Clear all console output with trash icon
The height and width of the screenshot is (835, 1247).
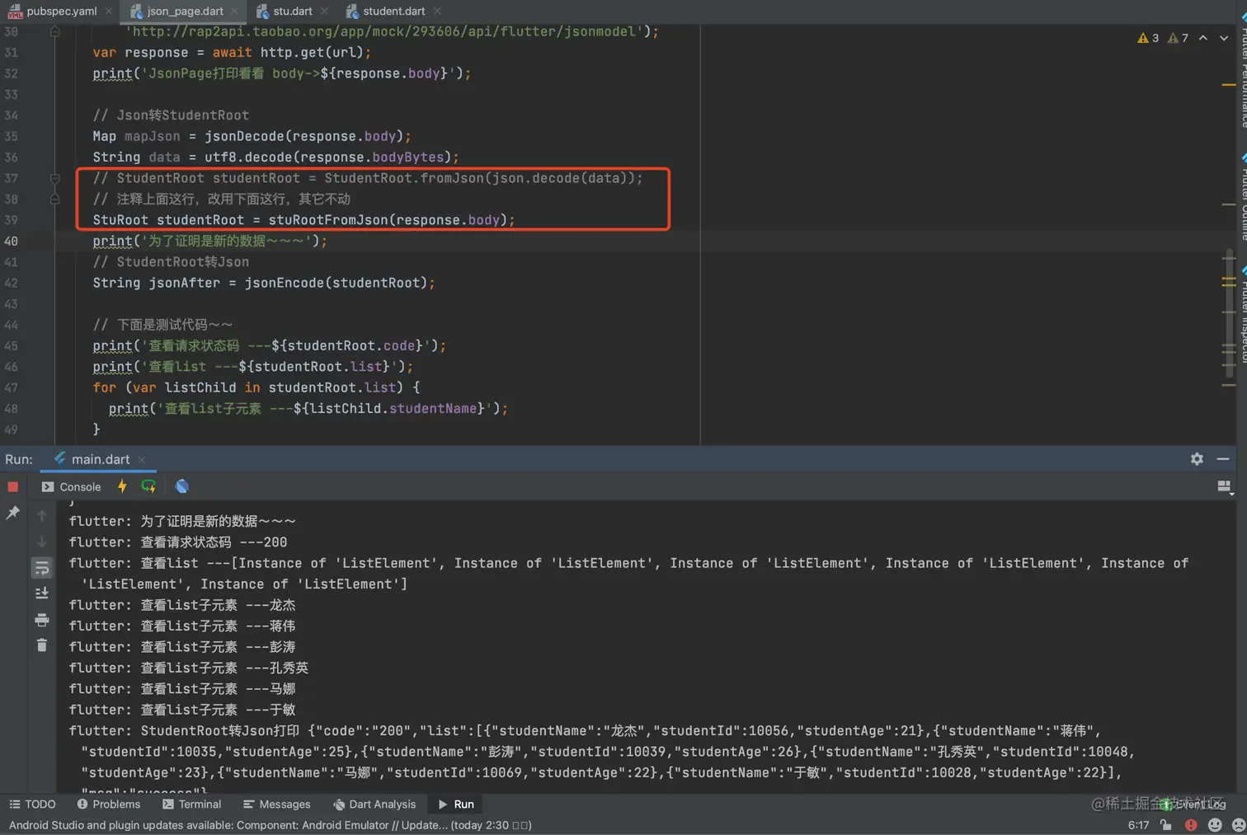[x=42, y=645]
